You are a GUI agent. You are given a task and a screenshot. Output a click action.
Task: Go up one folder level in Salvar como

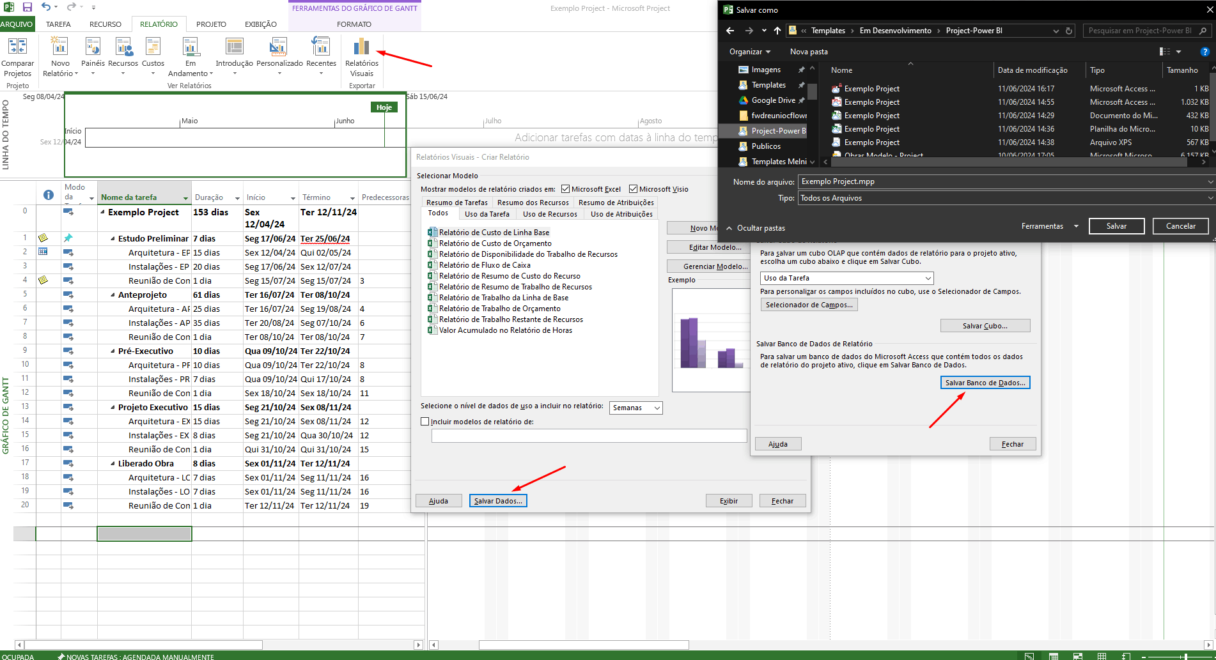point(777,31)
